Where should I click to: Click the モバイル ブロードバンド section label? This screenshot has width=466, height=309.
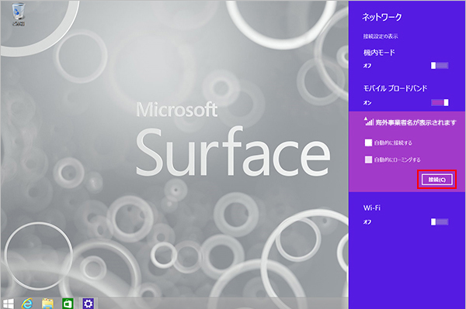tap(395, 88)
